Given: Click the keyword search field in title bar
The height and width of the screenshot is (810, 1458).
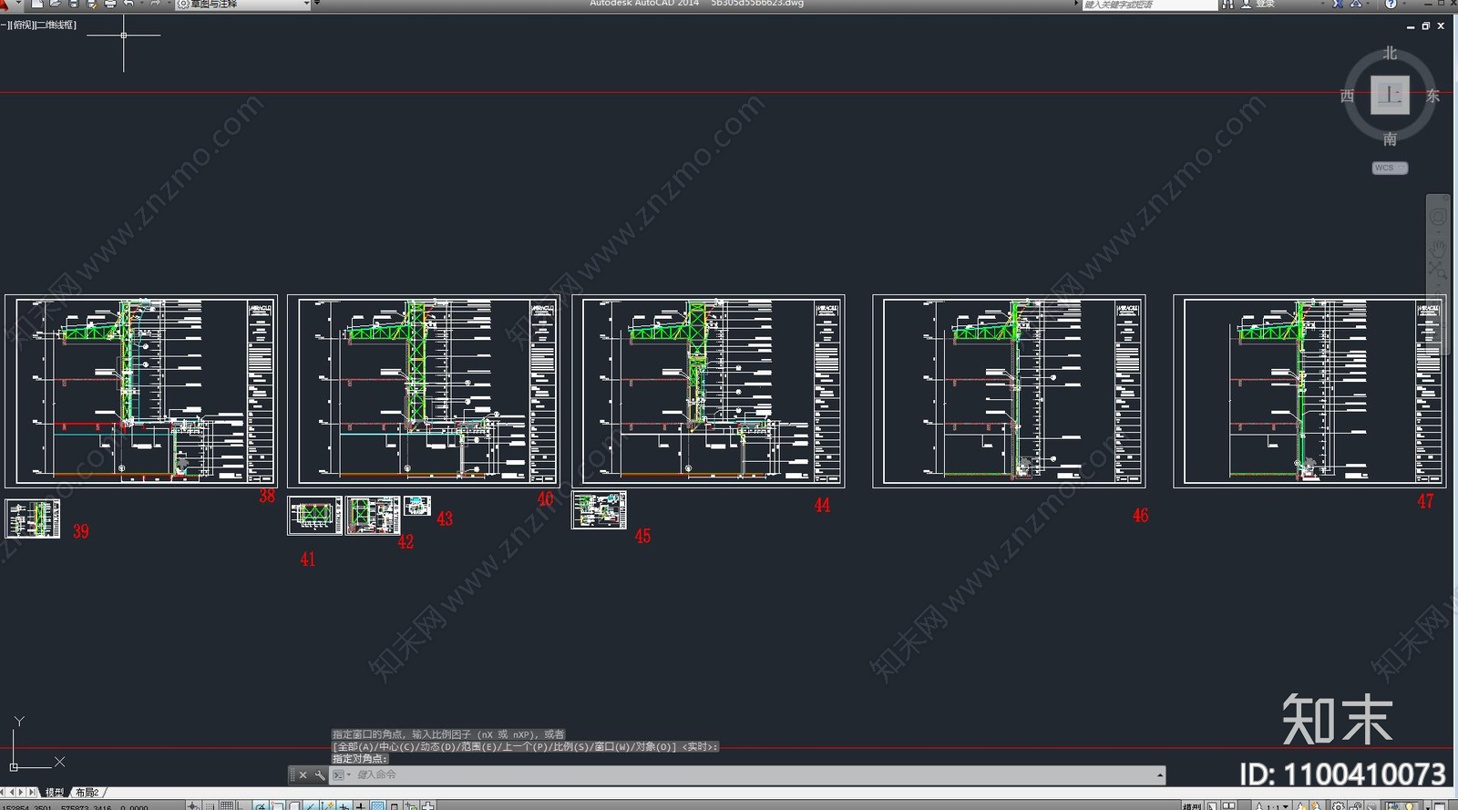Looking at the screenshot, I should pos(1149,5).
